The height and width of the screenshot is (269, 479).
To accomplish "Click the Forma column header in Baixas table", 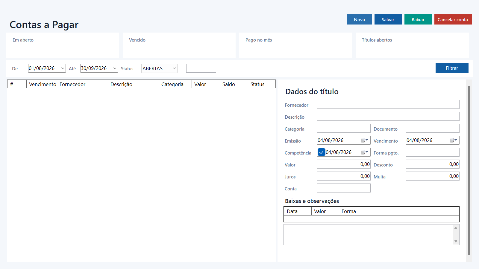I will [399, 211].
